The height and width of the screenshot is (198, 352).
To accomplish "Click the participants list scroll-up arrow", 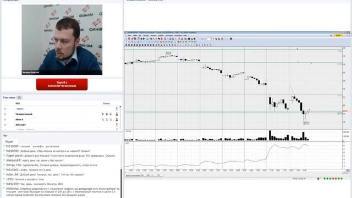I will pyautogui.click(x=120, y=107).
